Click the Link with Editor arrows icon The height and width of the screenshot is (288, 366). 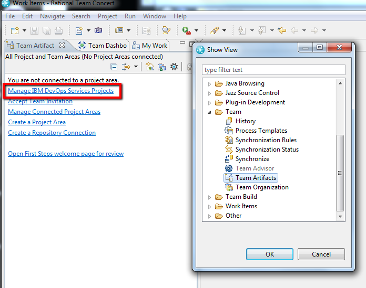tap(126, 67)
